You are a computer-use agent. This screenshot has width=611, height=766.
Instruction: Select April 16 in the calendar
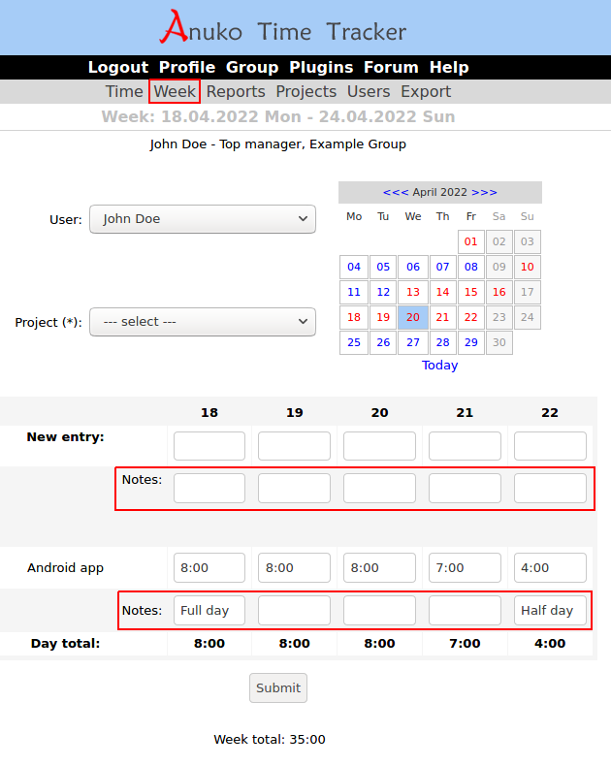click(499, 292)
